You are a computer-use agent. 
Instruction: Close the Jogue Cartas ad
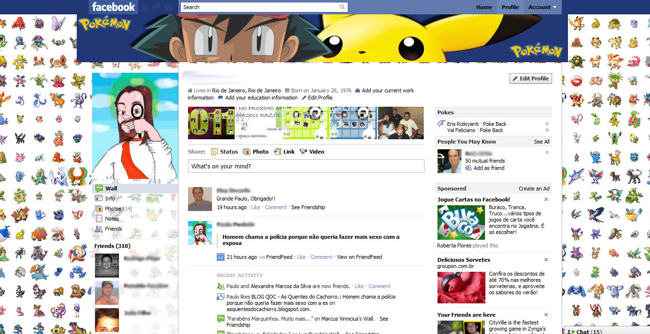click(546, 200)
